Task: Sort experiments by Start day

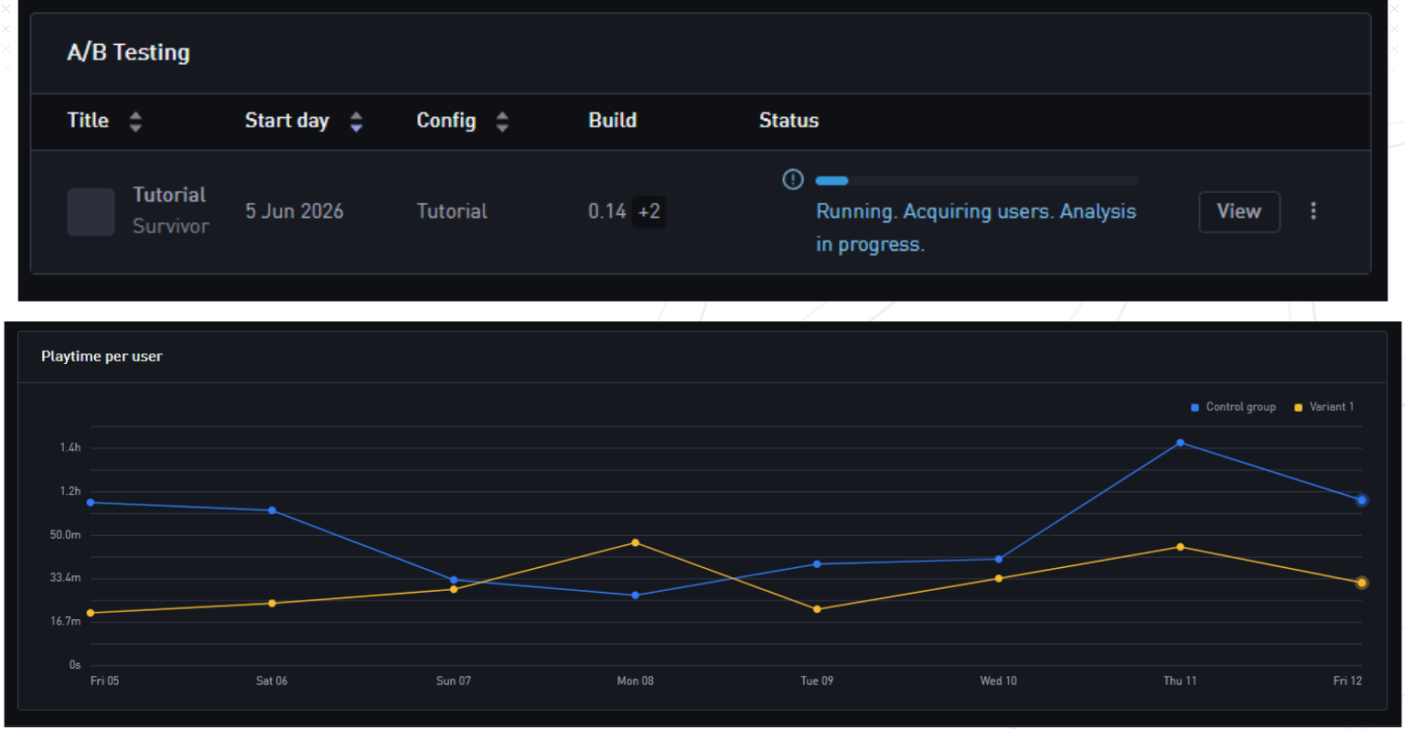Action: point(356,122)
